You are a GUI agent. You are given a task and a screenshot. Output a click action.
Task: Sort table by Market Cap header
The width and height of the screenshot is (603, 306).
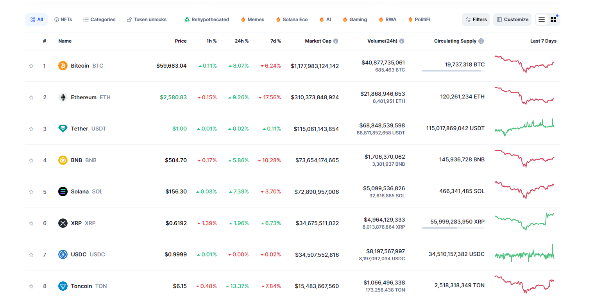(x=318, y=41)
